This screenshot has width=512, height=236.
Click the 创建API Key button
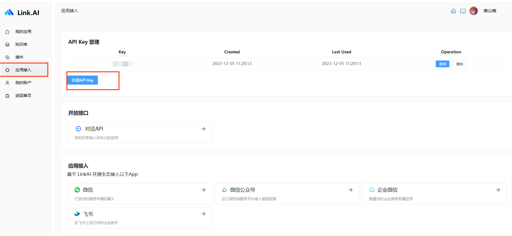click(x=83, y=80)
